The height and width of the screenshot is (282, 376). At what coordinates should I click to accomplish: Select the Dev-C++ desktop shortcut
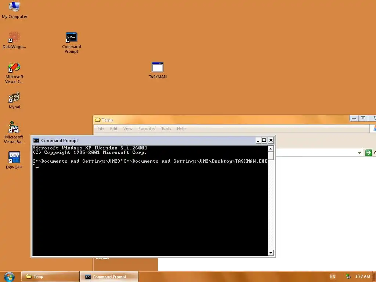[x=14, y=160]
